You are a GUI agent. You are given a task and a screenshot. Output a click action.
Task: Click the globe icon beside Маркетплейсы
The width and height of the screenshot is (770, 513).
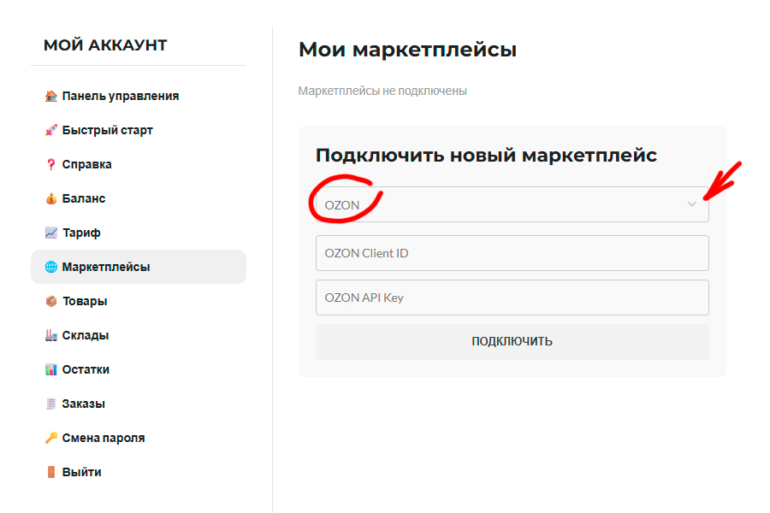51,267
